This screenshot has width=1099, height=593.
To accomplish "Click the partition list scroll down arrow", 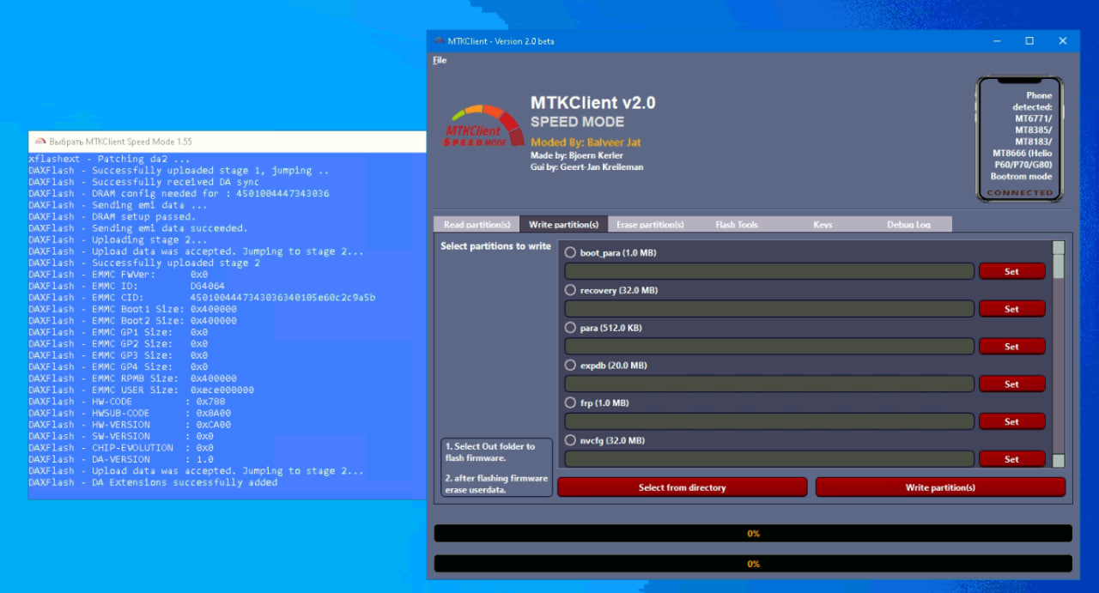I will tap(1059, 461).
